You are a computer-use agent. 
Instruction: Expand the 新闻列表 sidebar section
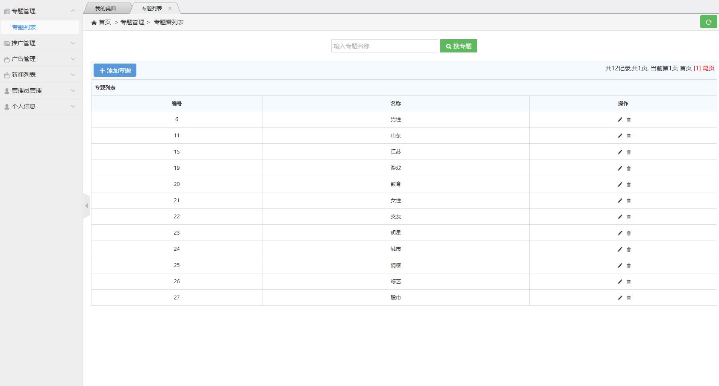point(41,75)
